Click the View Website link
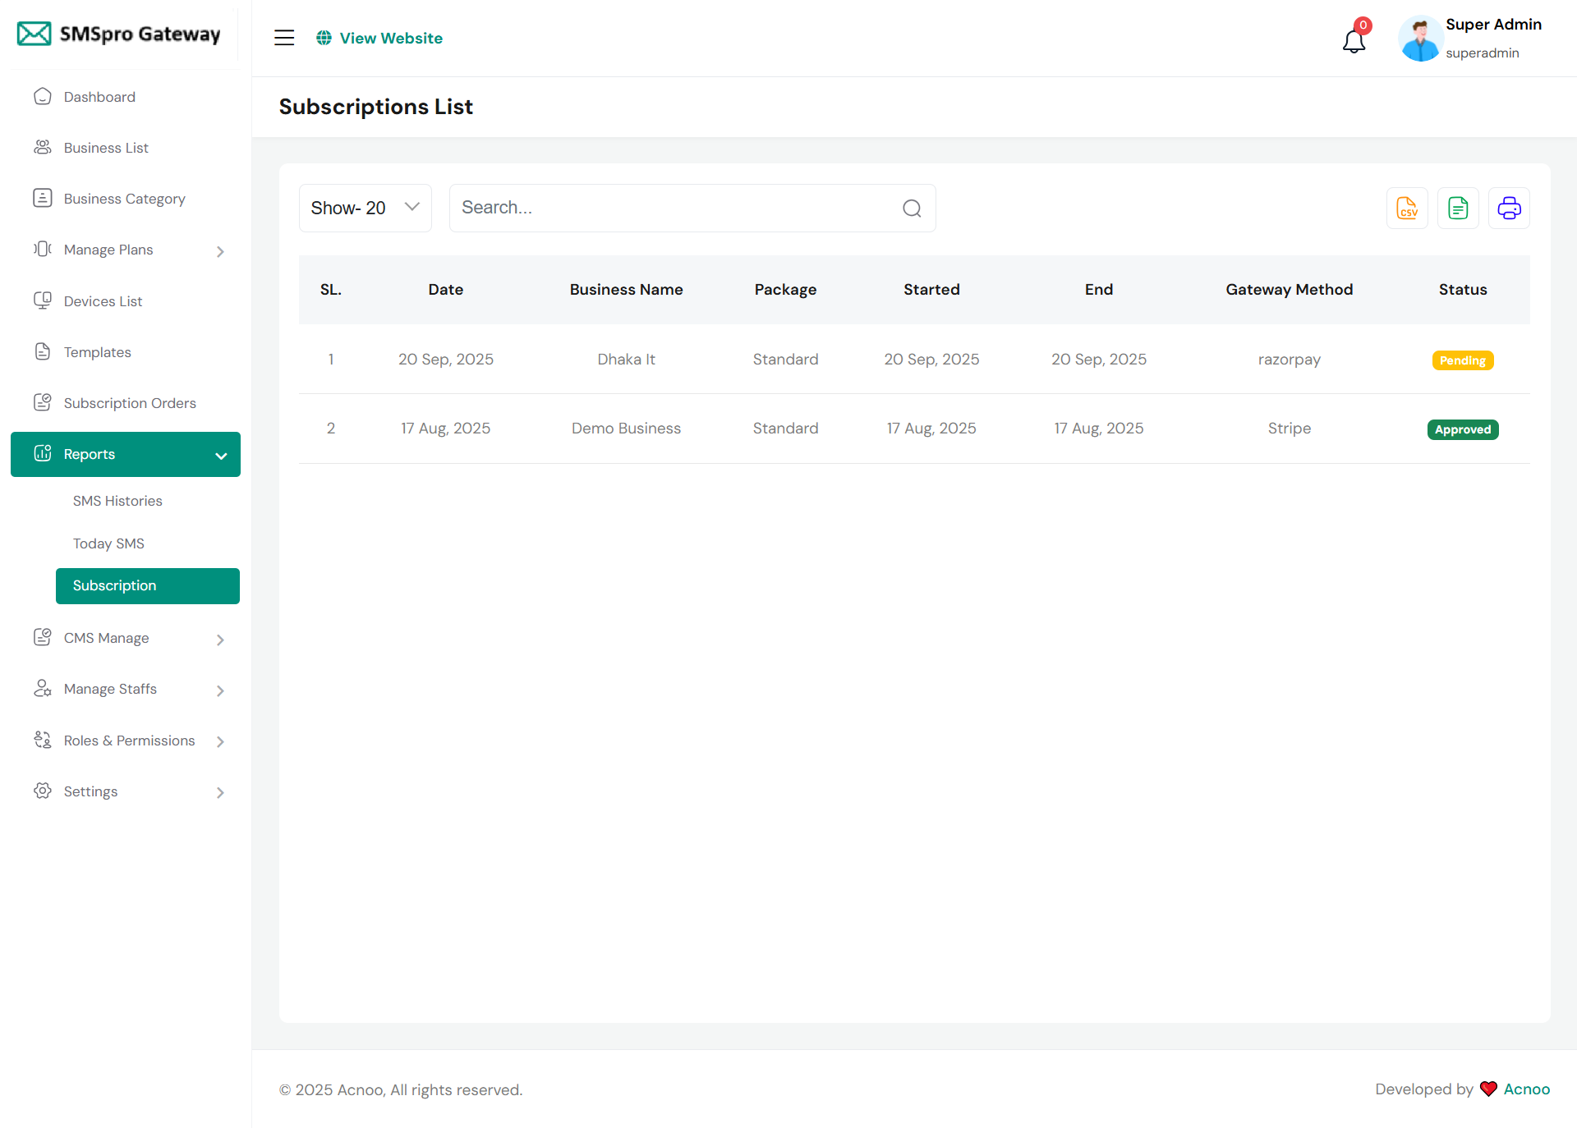The width and height of the screenshot is (1577, 1128). pos(390,38)
